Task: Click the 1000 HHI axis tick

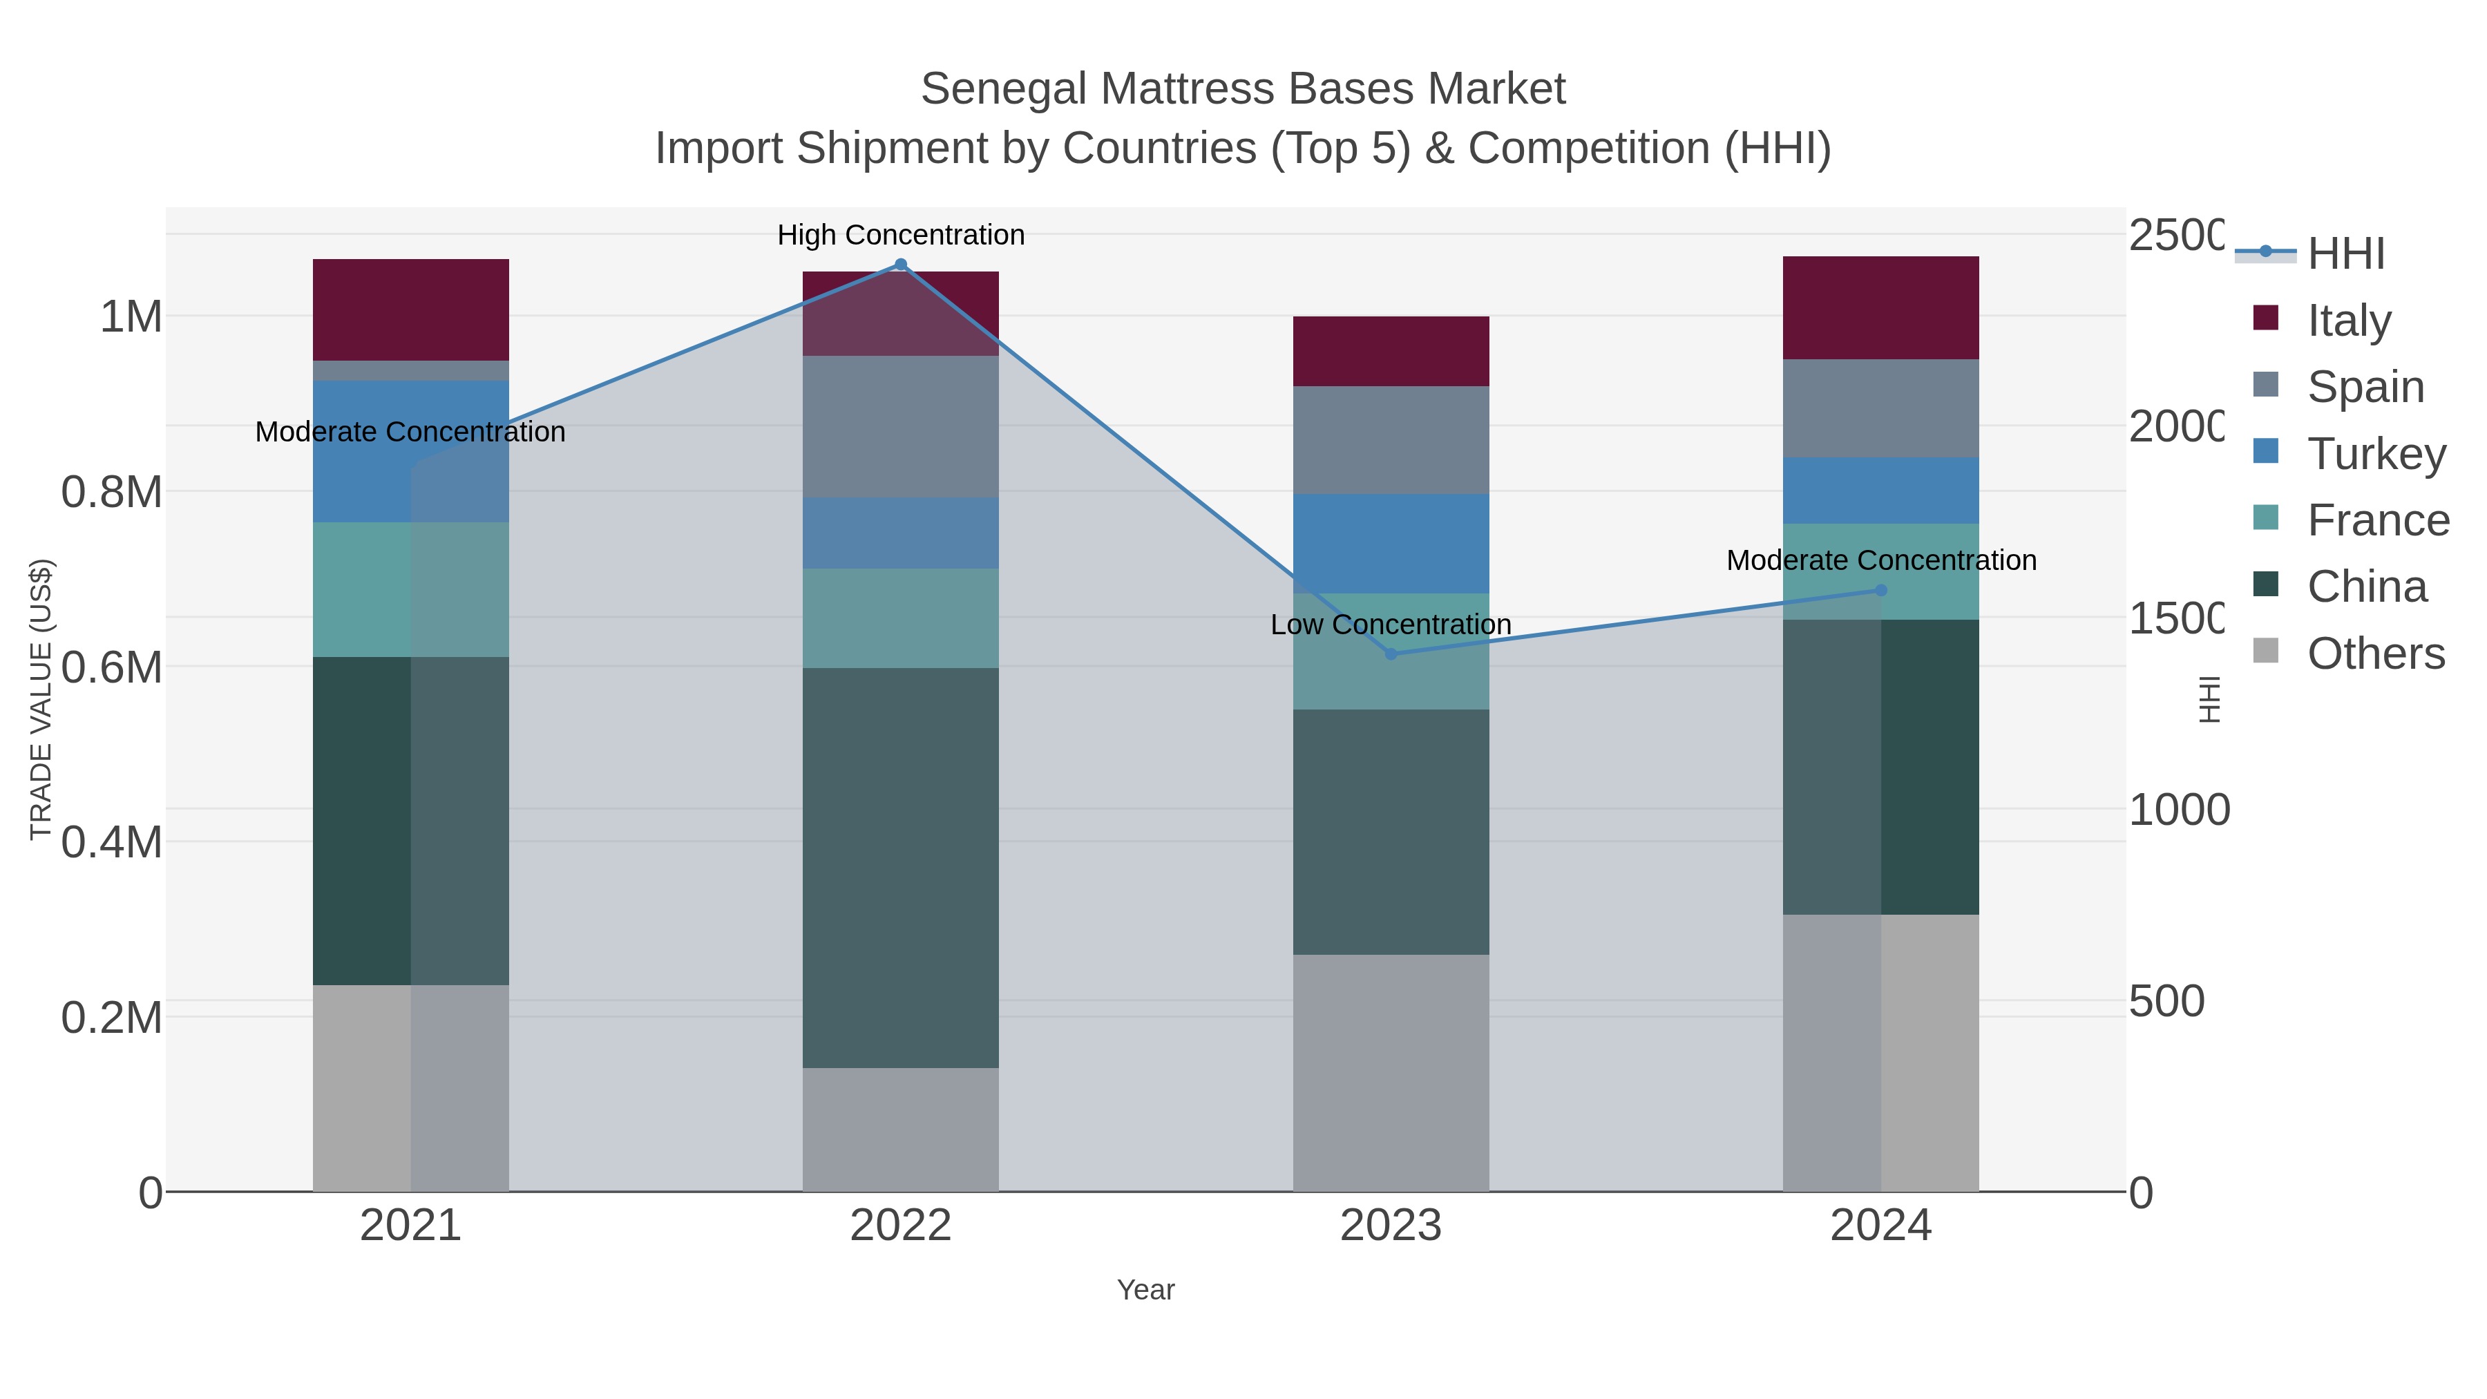Action: pos(2179,810)
